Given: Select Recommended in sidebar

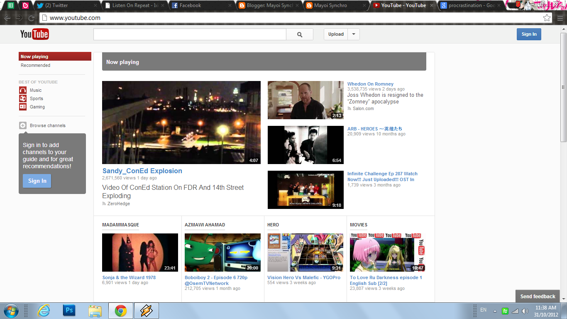Looking at the screenshot, I should [x=36, y=65].
